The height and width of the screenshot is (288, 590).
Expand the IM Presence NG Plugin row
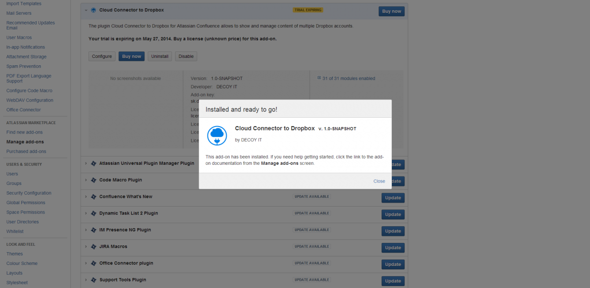[86, 230]
